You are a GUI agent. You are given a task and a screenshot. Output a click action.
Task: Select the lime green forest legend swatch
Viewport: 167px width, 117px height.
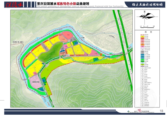(142, 65)
